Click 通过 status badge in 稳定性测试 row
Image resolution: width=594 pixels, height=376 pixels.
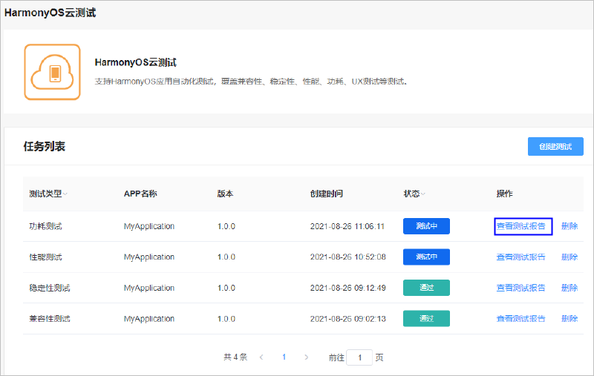(x=426, y=288)
